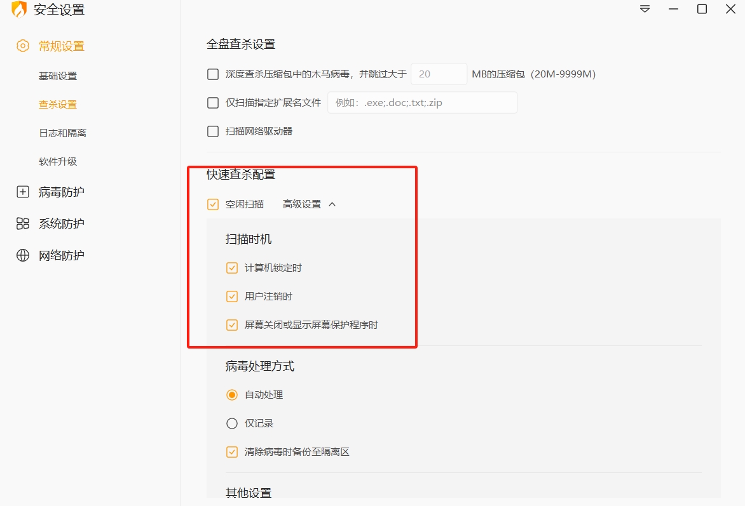Click the 扫描时机 heading
745x506 pixels.
click(x=249, y=239)
